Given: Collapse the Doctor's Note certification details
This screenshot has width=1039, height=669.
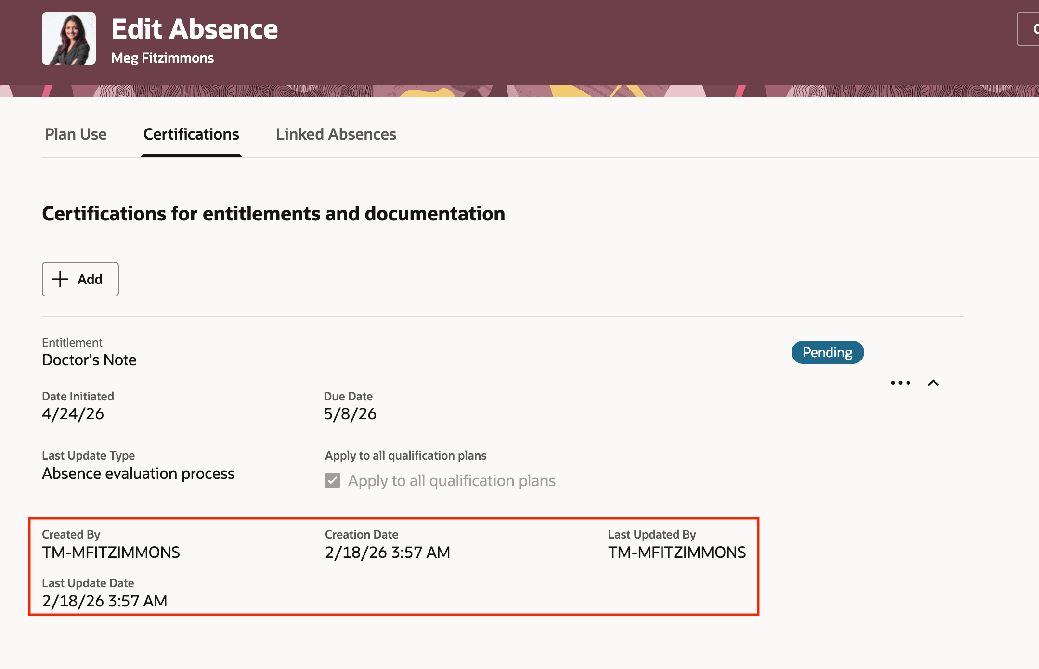Looking at the screenshot, I should point(933,383).
